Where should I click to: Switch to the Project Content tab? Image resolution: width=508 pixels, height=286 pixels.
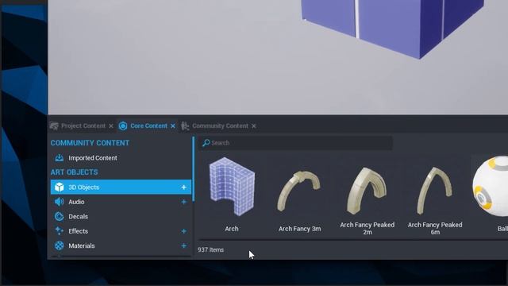(x=83, y=126)
